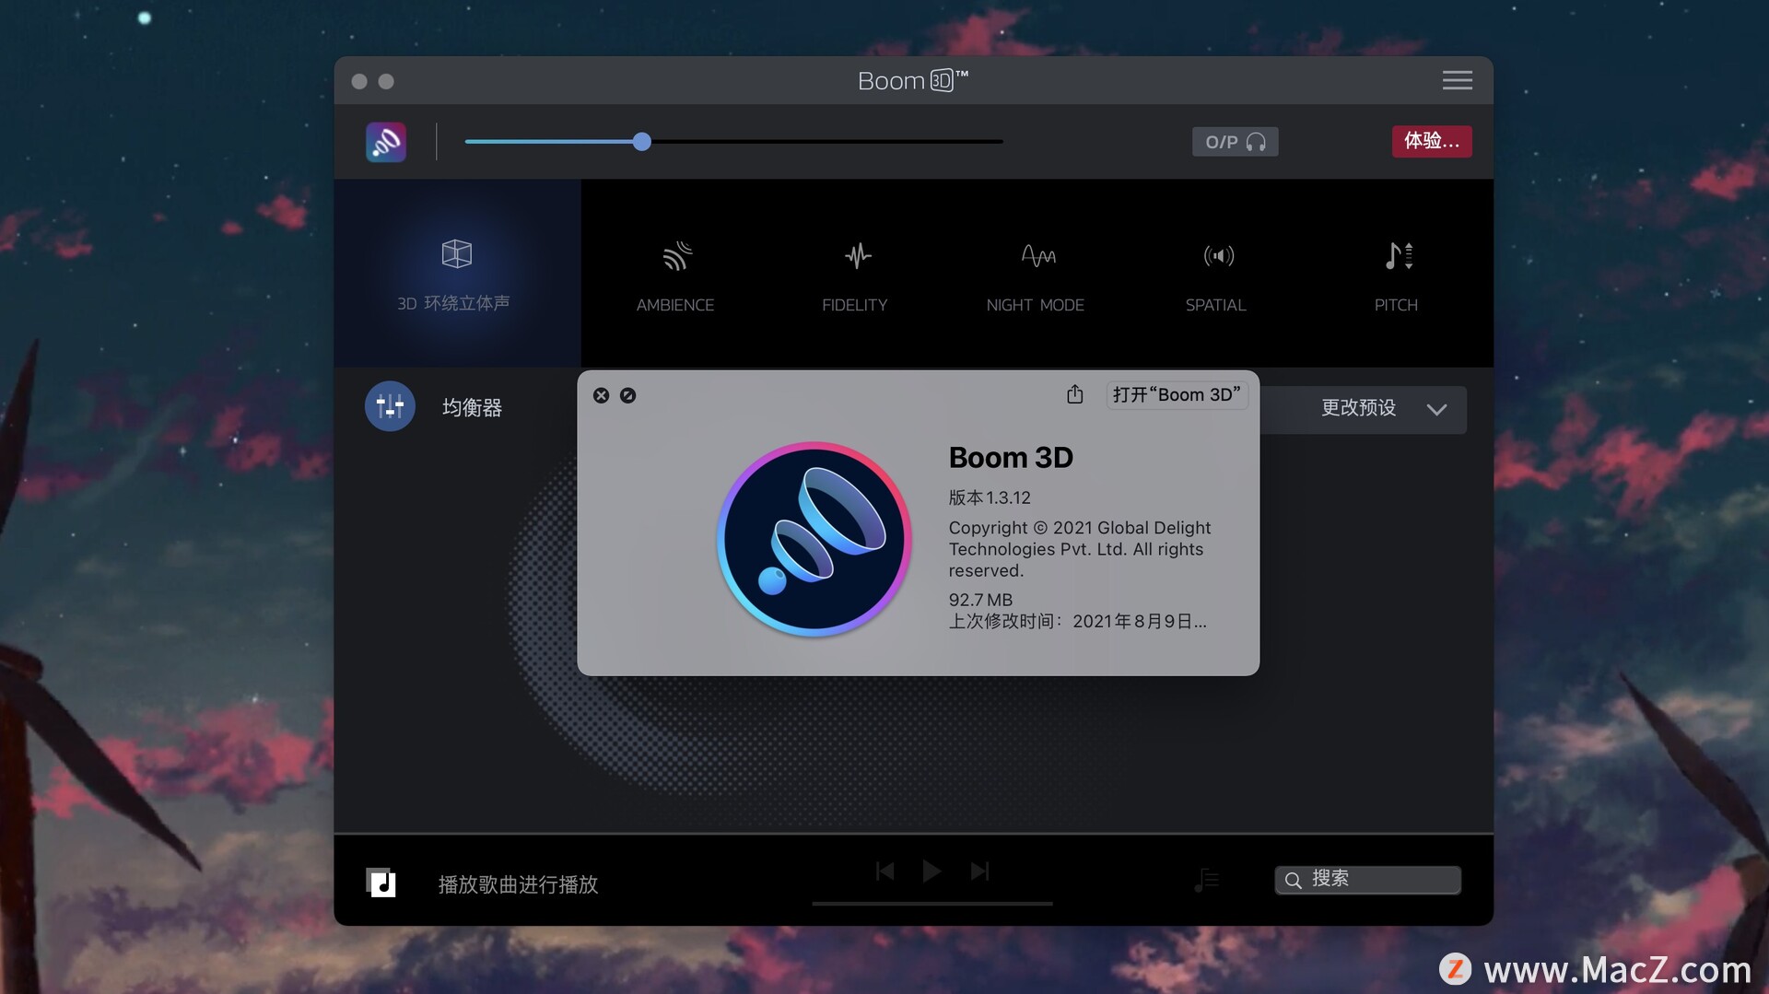Image resolution: width=1769 pixels, height=994 pixels.
Task: Adjust the volume boost slider knob
Action: [x=642, y=141]
